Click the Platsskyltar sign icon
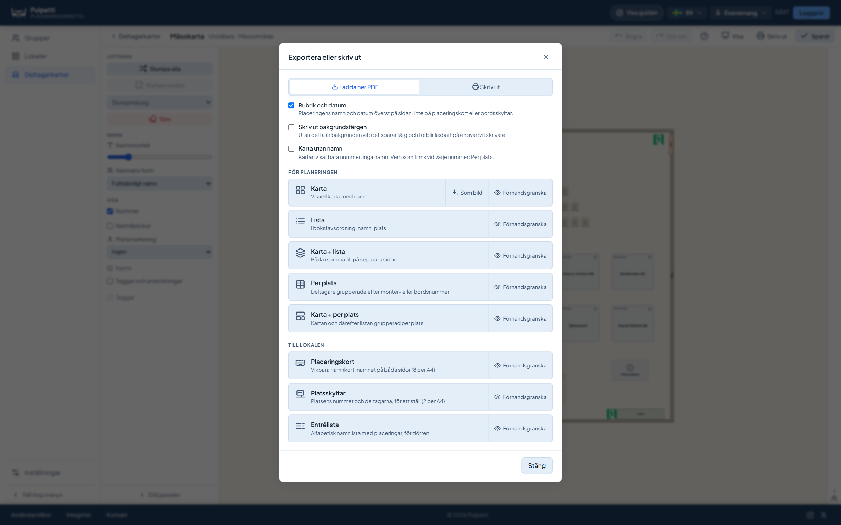 pos(300,394)
